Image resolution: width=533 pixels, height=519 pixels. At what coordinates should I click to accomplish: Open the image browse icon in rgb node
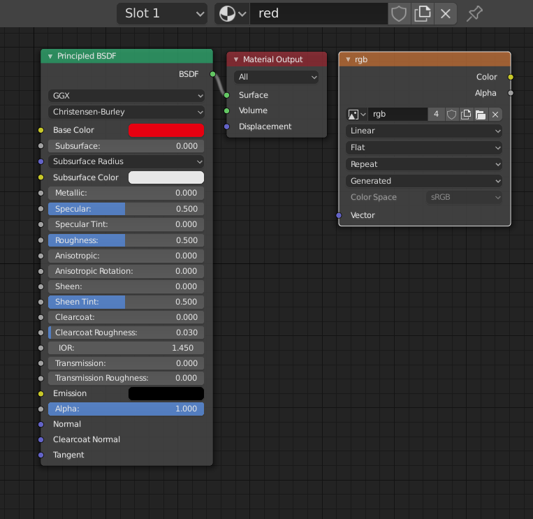[x=356, y=114]
